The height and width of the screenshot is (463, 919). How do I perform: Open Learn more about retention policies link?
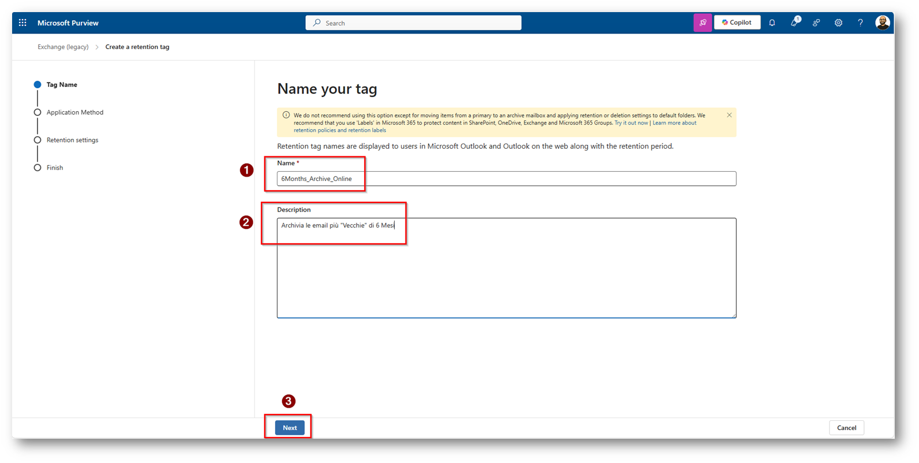tap(495, 126)
